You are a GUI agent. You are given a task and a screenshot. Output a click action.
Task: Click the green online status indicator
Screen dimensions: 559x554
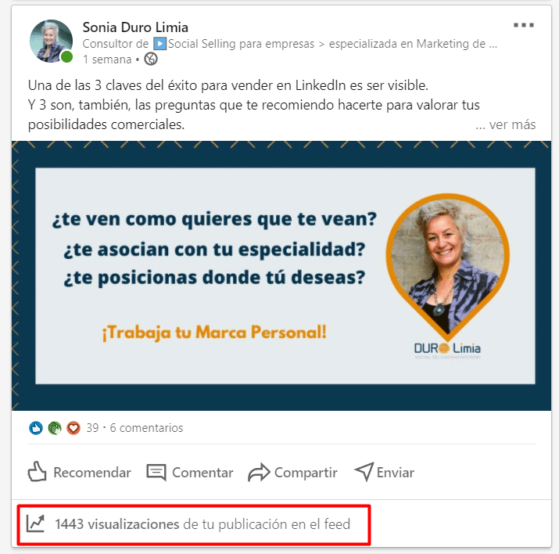click(66, 56)
